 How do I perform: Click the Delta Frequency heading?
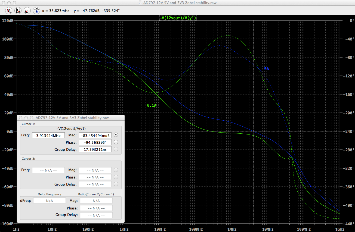coord(50,194)
